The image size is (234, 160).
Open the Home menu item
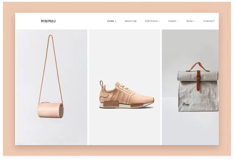[110, 21]
